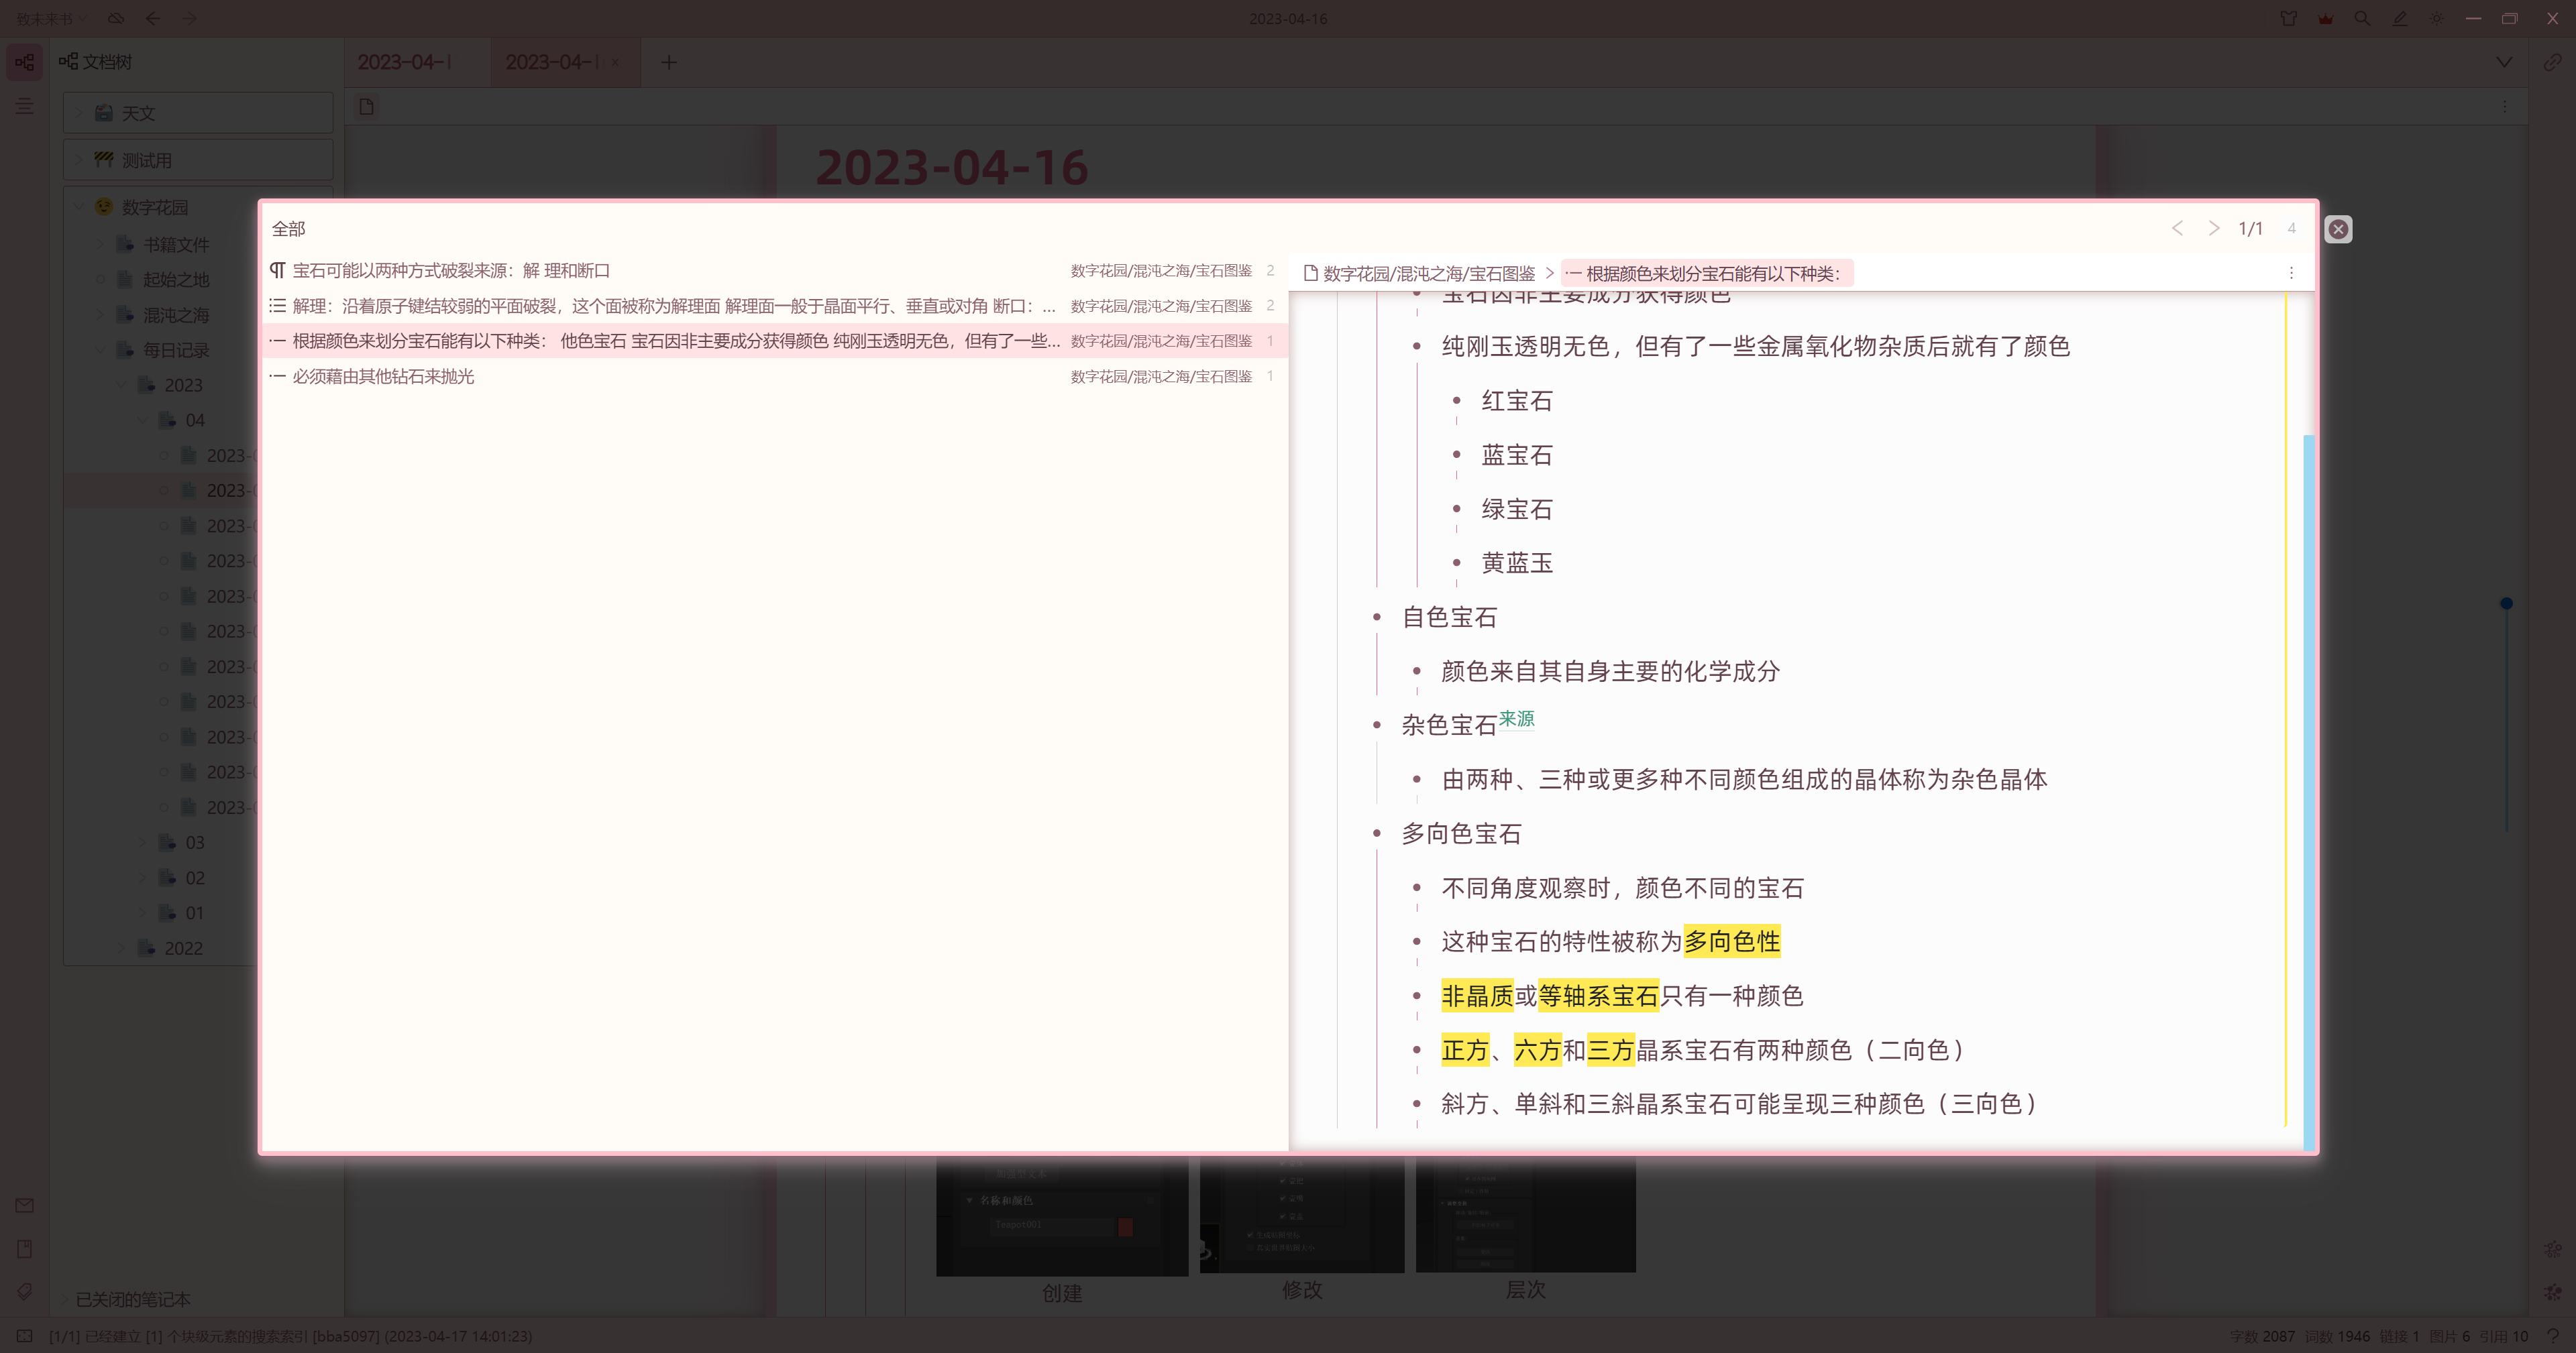
Task: Open global search with the magnifier icon
Action: [x=2362, y=18]
